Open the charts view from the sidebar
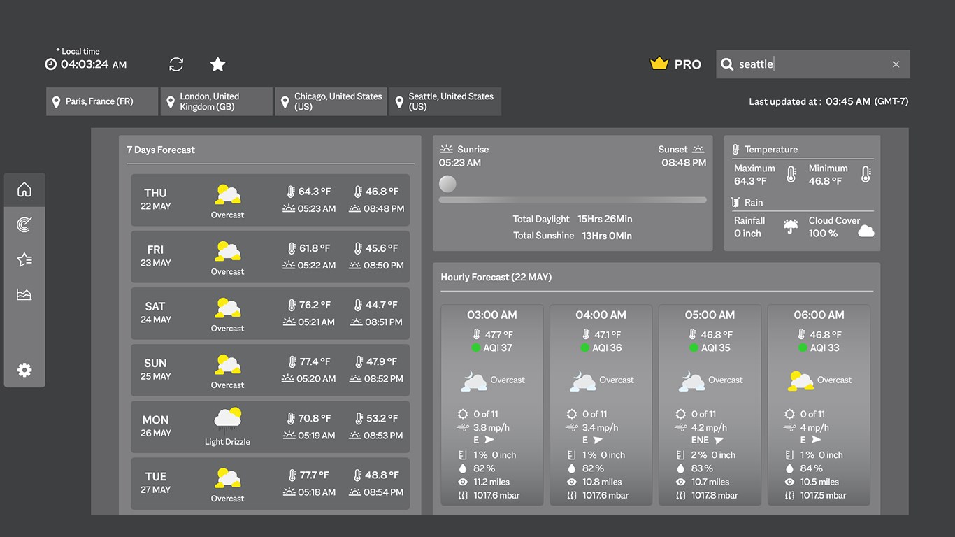Viewport: 955px width, 537px height. tap(24, 294)
